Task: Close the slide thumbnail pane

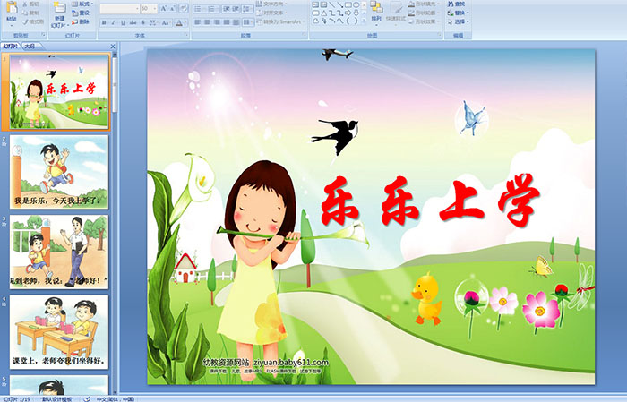Action: [x=113, y=47]
